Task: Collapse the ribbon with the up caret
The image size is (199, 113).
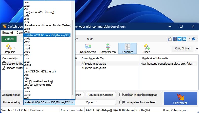Action: pyautogui.click(x=190, y=39)
